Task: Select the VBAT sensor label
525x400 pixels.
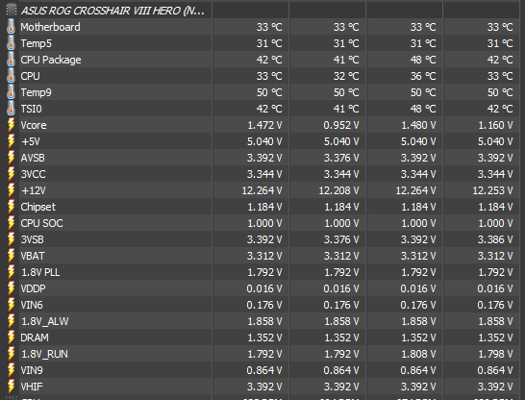Action: point(33,256)
